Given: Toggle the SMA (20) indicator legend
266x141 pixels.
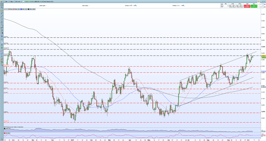Looking at the screenshot, I should point(16,9).
